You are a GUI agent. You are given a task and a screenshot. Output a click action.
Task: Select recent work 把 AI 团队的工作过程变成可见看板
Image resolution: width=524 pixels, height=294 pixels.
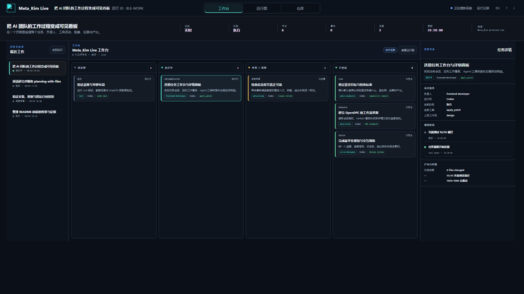click(38, 68)
